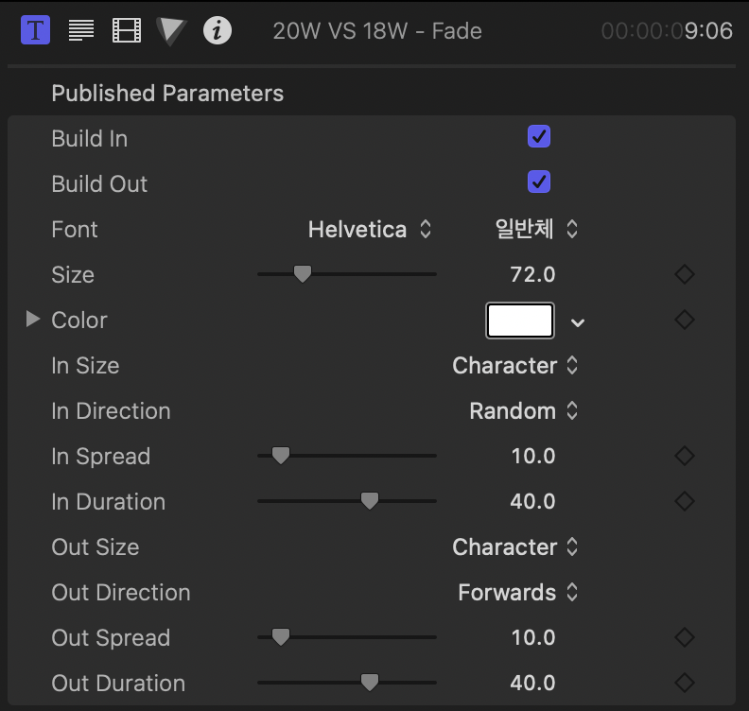749x711 pixels.
Task: Click the white Color swatch
Action: [520, 321]
